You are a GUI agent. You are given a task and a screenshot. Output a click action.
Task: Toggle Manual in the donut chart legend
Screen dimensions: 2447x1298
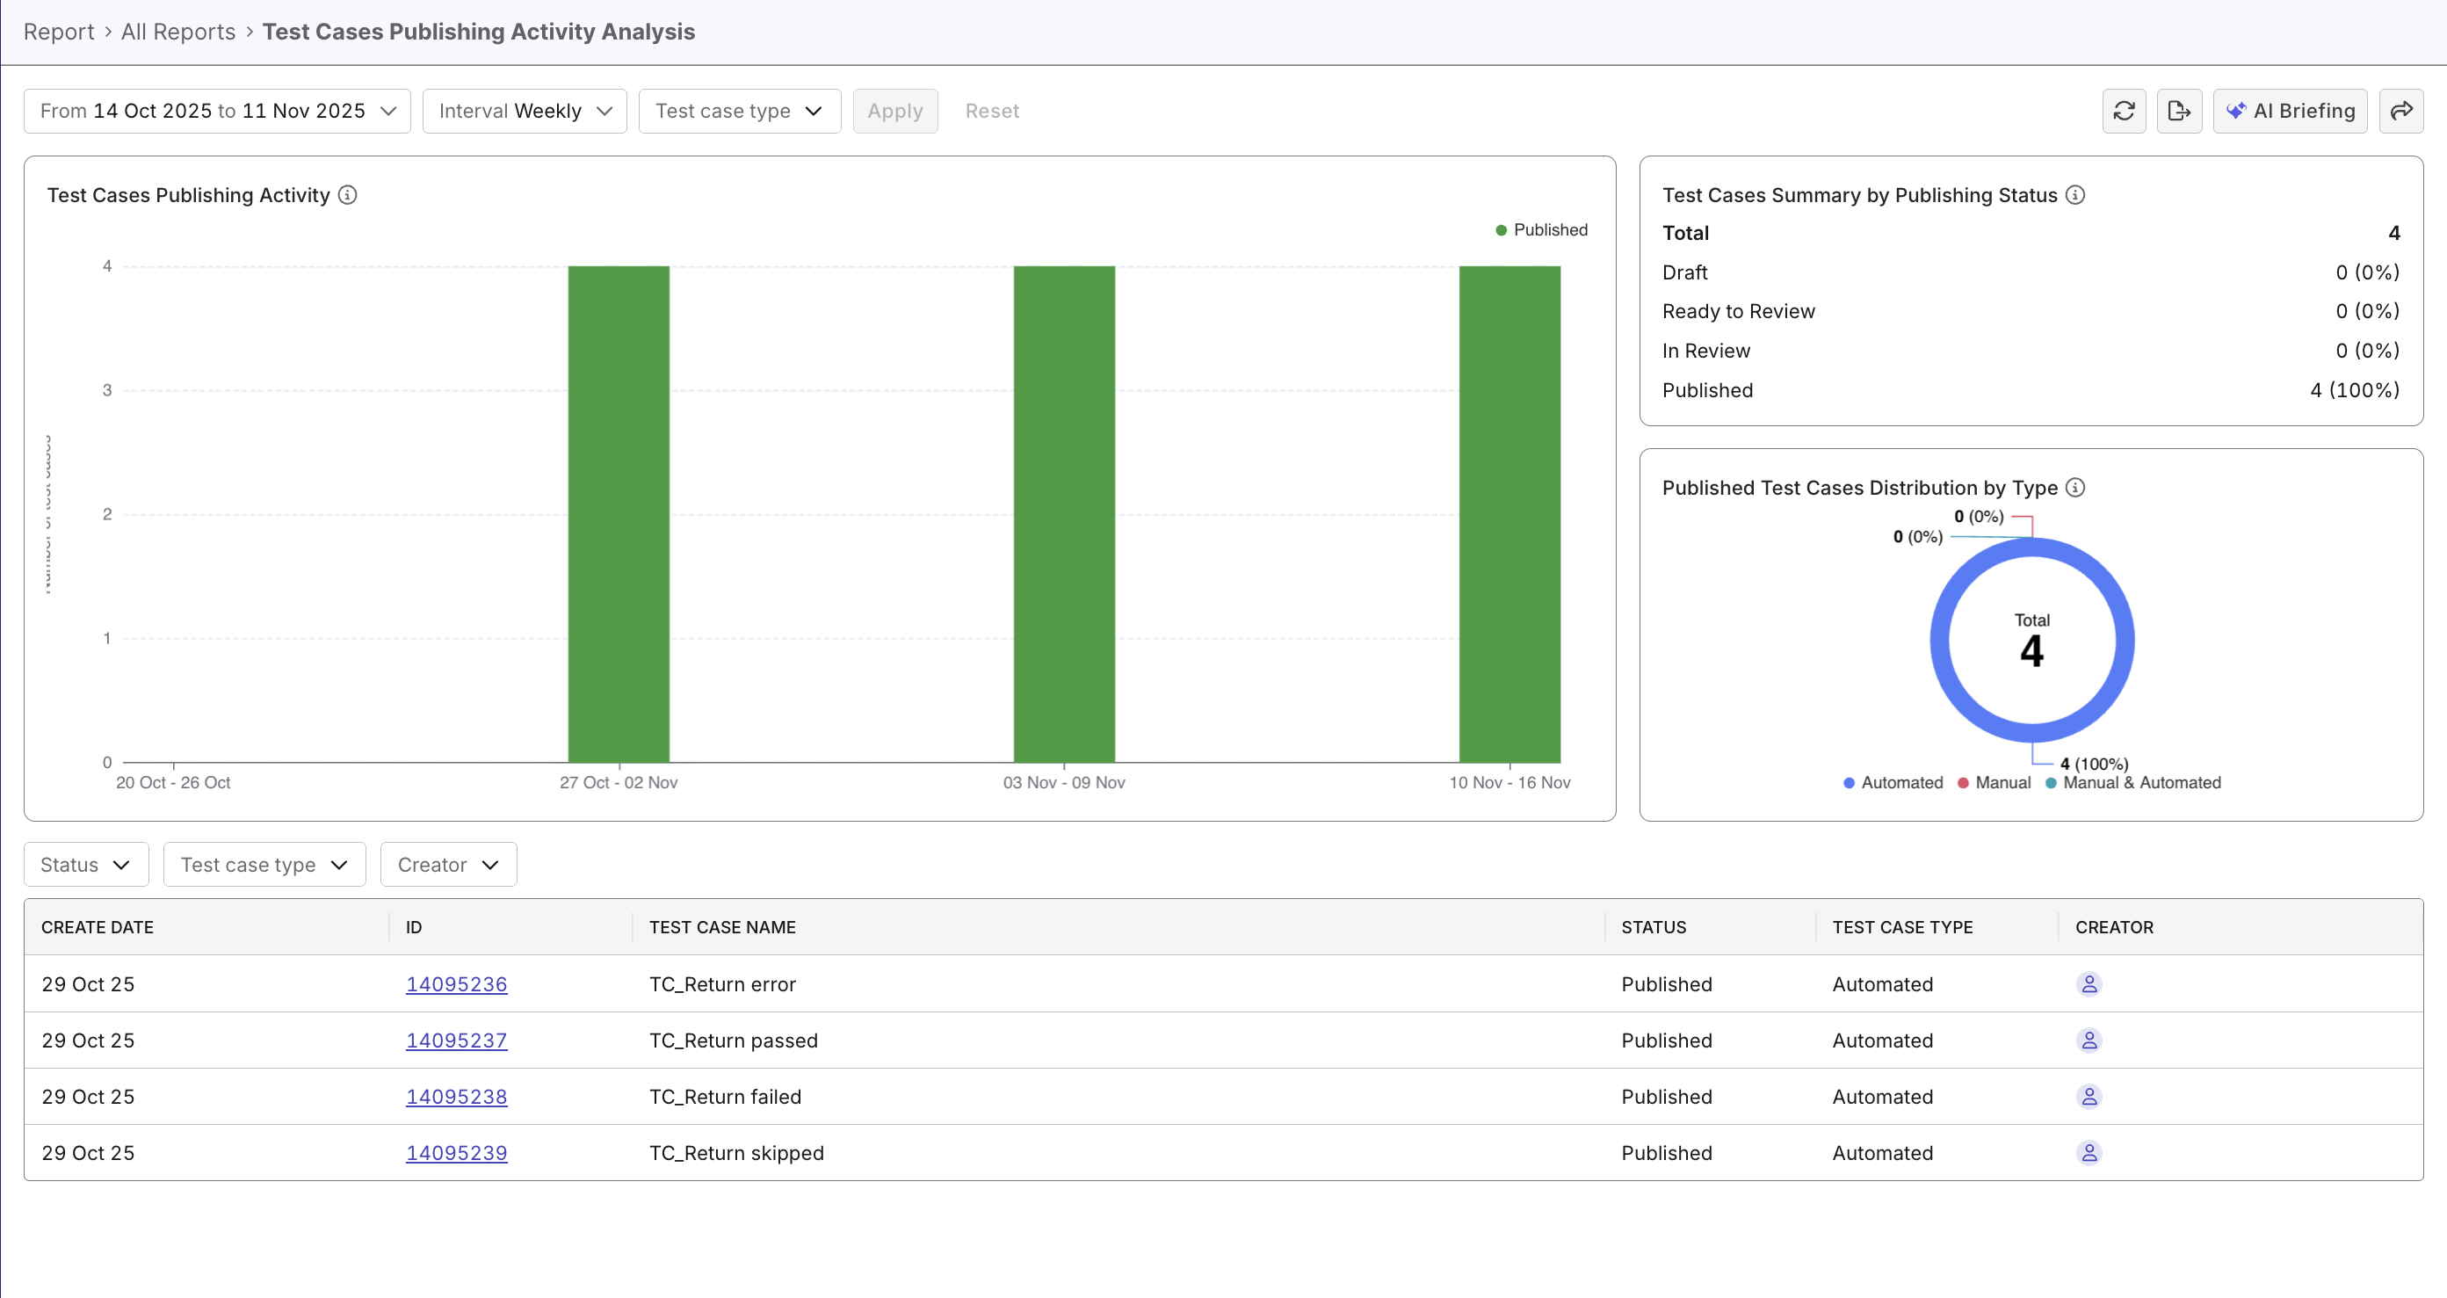tap(1995, 782)
